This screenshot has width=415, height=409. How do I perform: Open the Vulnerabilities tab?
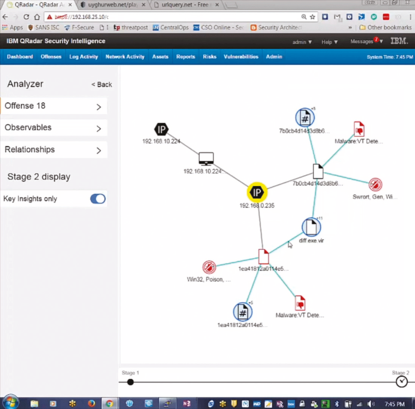pyautogui.click(x=241, y=57)
